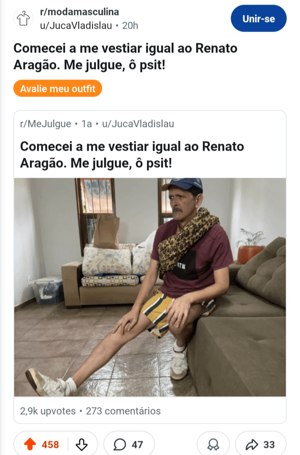Open the crossposted title inside the card

[x=132, y=155]
